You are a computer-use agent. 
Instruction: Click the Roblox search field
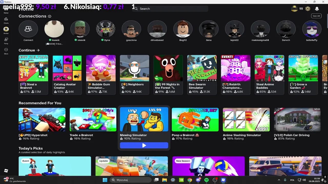(170, 9)
